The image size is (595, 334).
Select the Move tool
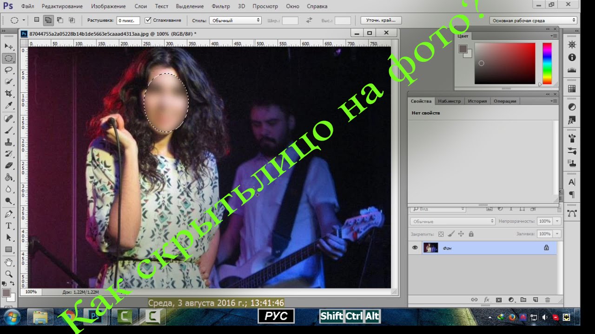click(x=8, y=46)
